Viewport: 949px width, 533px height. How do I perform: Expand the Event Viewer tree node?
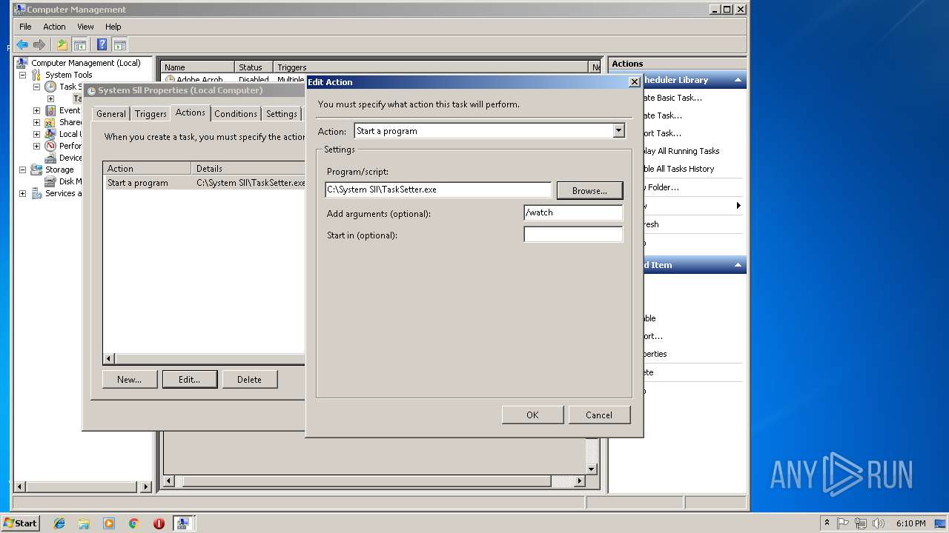36,110
